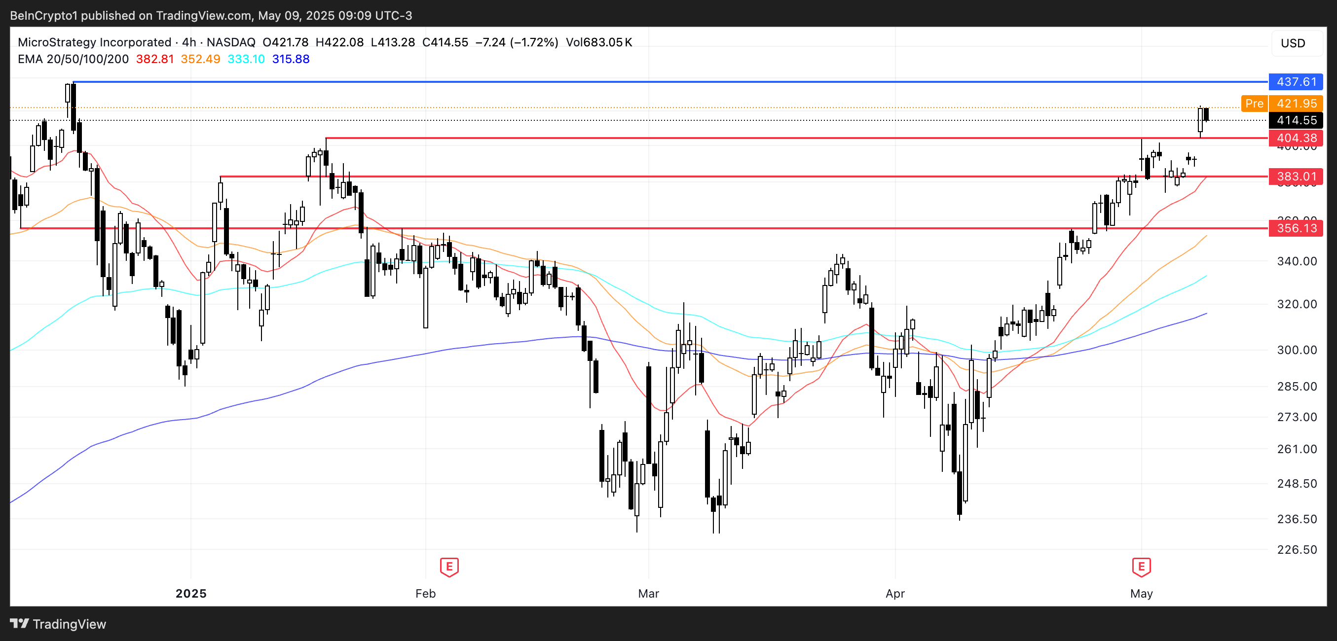Click the MicroStrategy Incorporated symbol title
Image resolution: width=1337 pixels, height=641 pixels.
coord(94,42)
